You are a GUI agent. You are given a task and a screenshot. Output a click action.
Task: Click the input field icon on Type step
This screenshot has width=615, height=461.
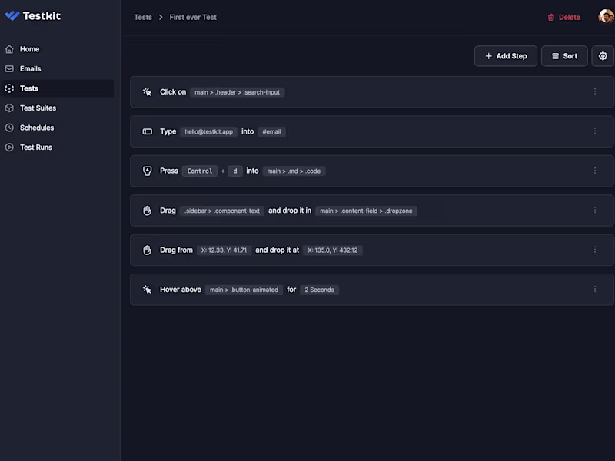pyautogui.click(x=148, y=131)
